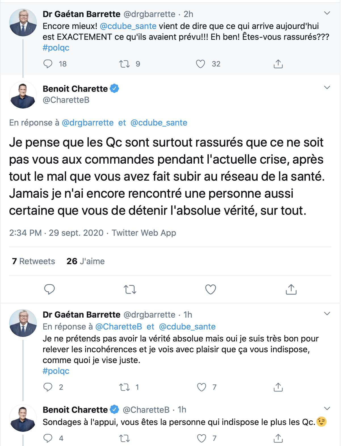The image size is (341, 446).
Task: Open @cdube_sante mention in top tweet
Action: (x=128, y=26)
